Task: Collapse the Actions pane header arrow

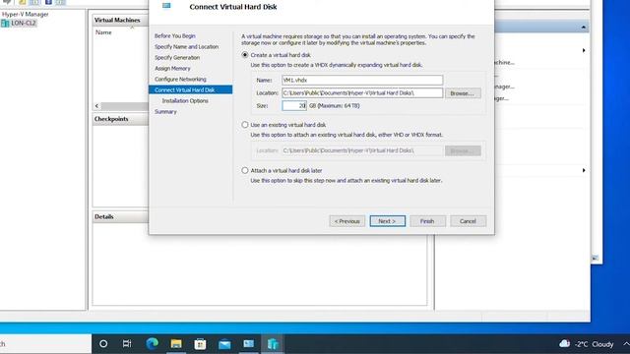Action: point(583,27)
